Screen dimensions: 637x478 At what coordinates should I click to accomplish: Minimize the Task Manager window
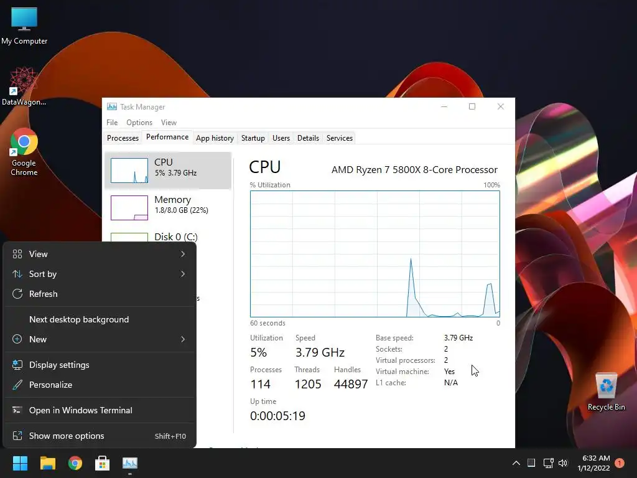pyautogui.click(x=444, y=106)
